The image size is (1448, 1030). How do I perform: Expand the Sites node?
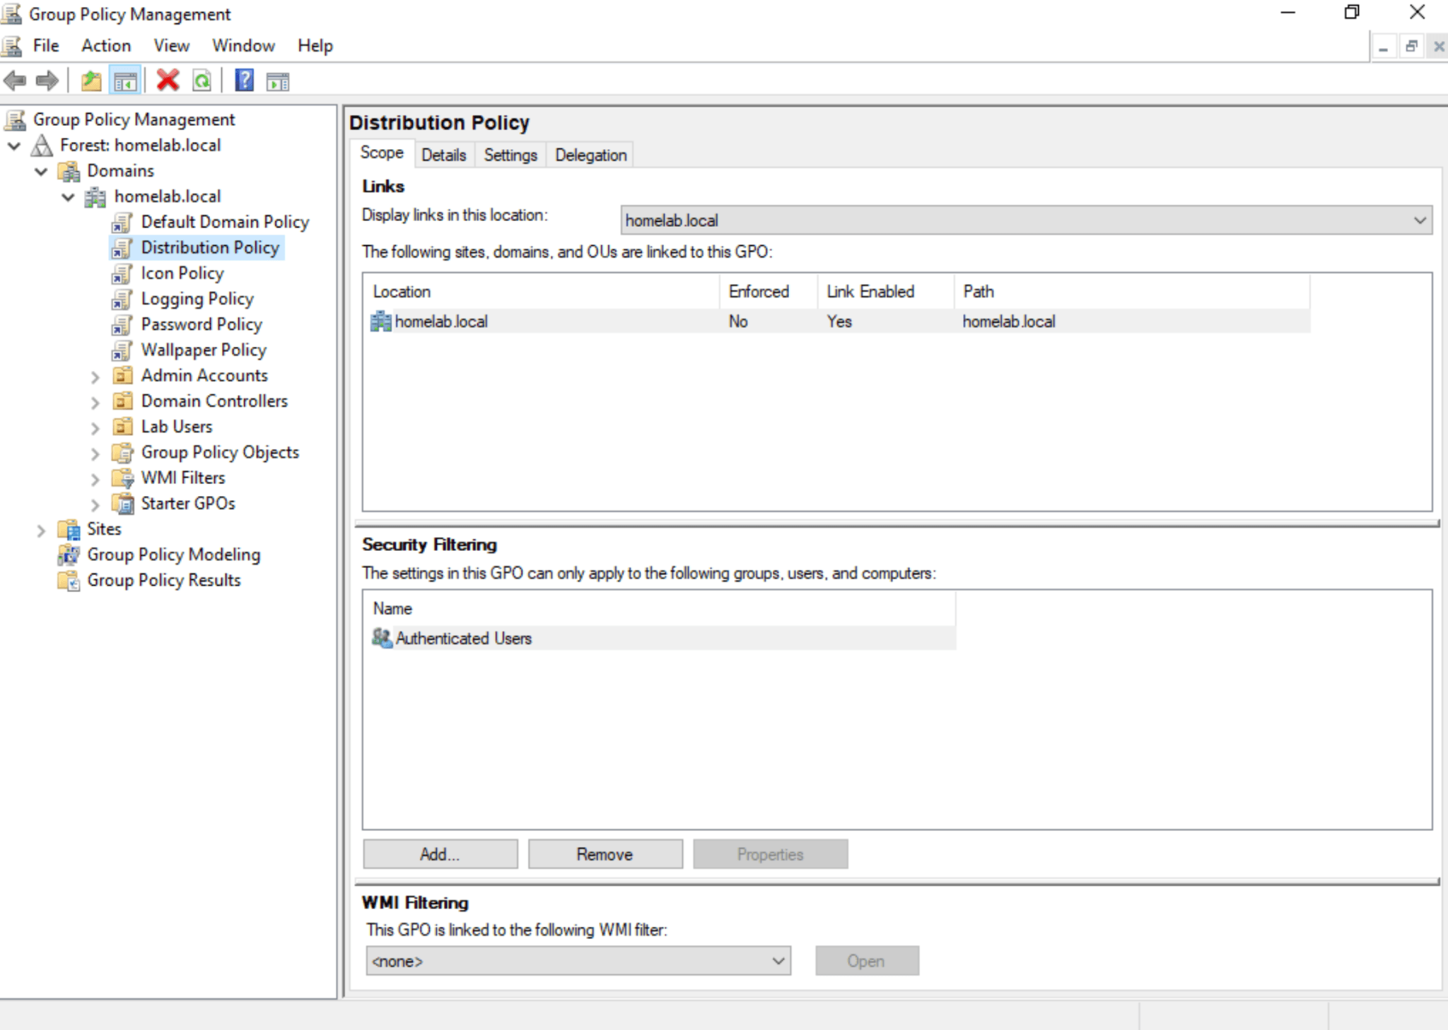41,530
